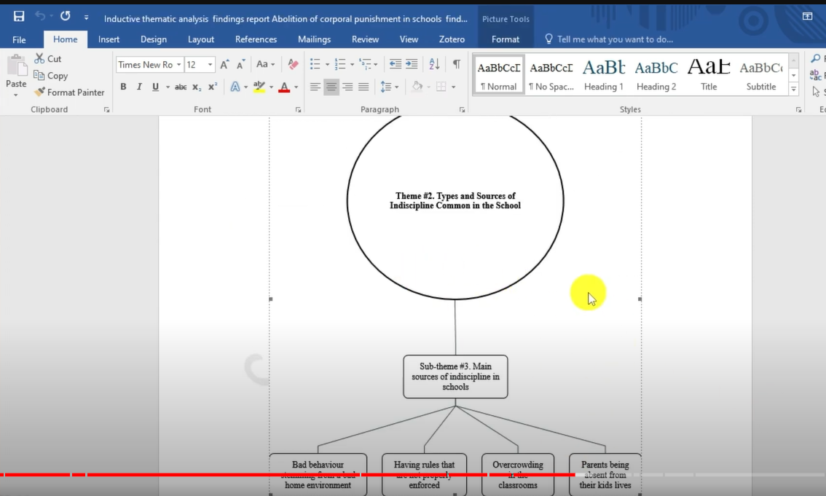Open Customize Quick Access Toolbar arrow
The height and width of the screenshot is (496, 826).
click(x=87, y=17)
